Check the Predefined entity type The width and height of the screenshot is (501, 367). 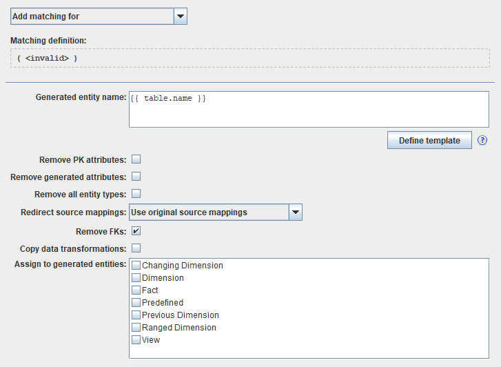(x=136, y=303)
